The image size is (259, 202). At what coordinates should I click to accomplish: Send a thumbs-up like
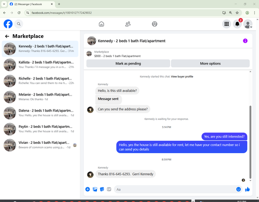point(248,189)
